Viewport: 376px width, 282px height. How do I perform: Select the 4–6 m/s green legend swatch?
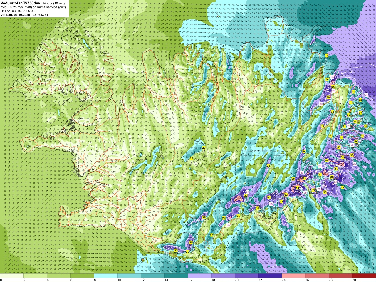[59, 276]
